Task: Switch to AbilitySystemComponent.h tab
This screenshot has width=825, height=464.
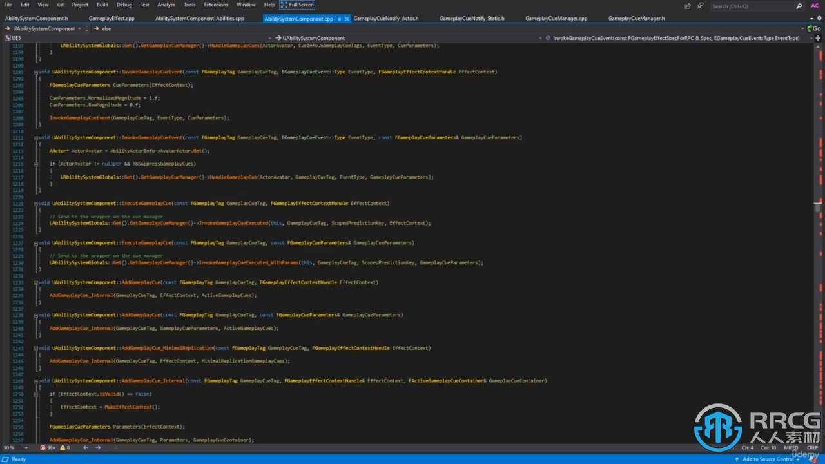Action: tap(36, 19)
